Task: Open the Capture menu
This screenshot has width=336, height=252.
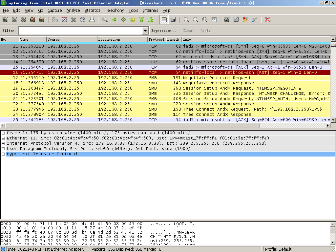Action: 55,10
